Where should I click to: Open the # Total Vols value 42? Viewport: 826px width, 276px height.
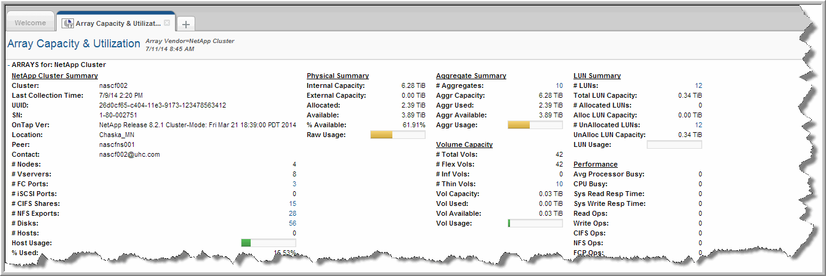coord(559,154)
